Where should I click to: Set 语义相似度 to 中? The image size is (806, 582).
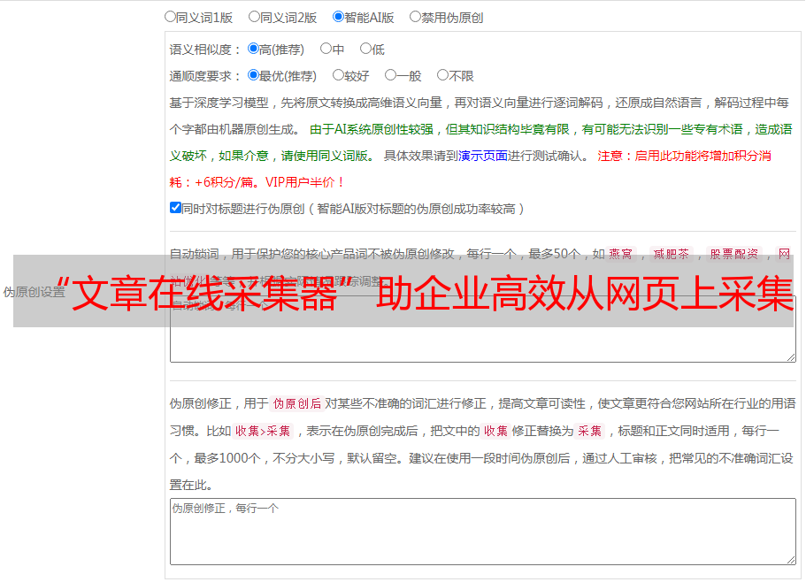326,49
